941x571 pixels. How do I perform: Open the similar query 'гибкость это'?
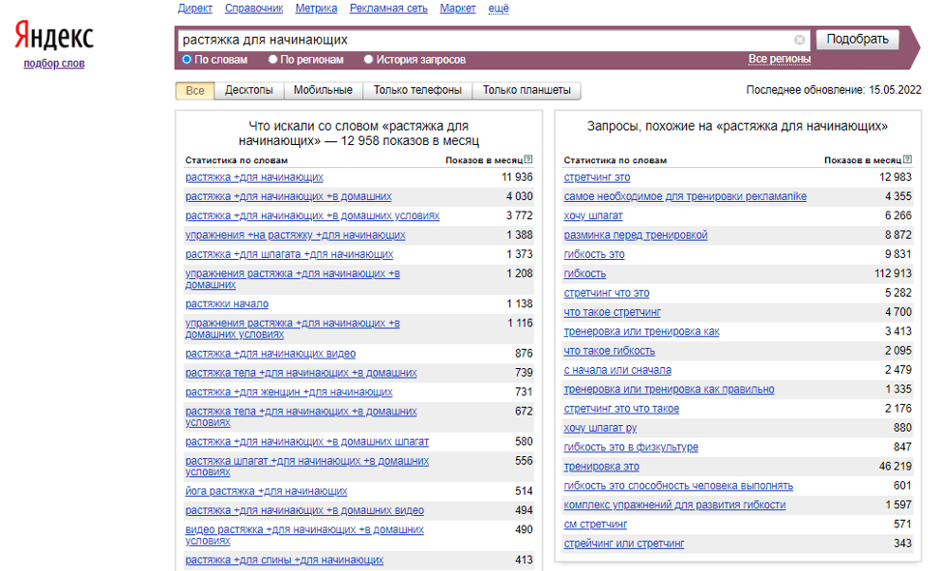click(x=594, y=254)
